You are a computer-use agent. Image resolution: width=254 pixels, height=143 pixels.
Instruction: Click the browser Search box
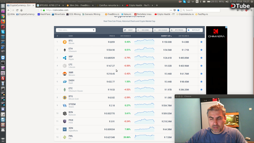click(x=201, y=10)
